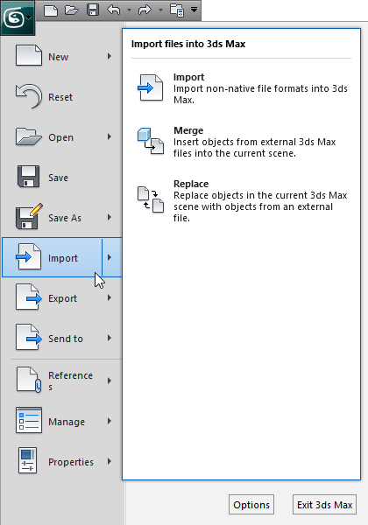368x525 pixels.
Task: Click the Options button
Action: [251, 505]
